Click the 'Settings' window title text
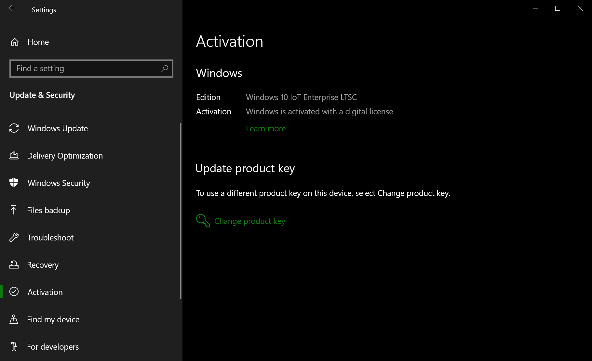The width and height of the screenshot is (592, 361). coord(44,10)
